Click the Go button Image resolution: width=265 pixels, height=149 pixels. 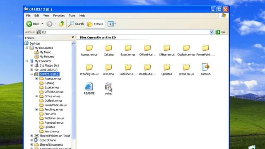(220, 32)
